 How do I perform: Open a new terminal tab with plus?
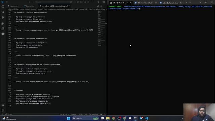[x=186, y=3]
